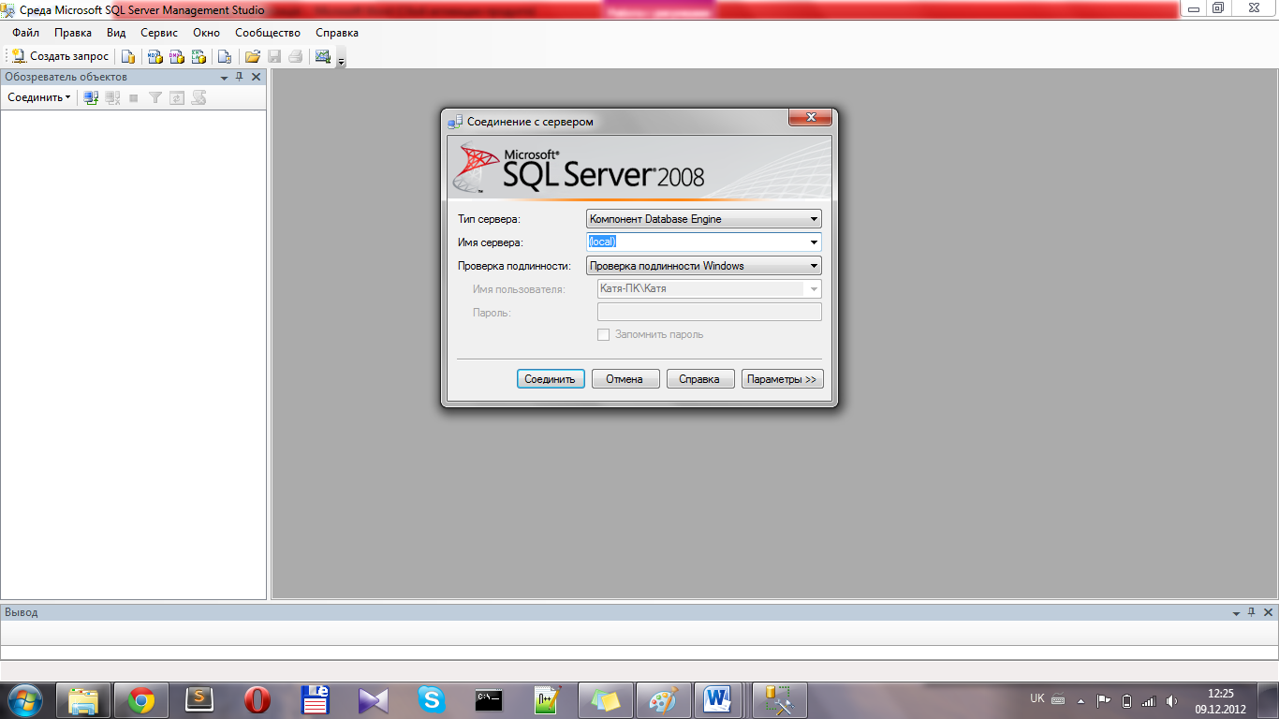Click the Analysis Services XMLA Query icon
1279x719 pixels.
198,56
